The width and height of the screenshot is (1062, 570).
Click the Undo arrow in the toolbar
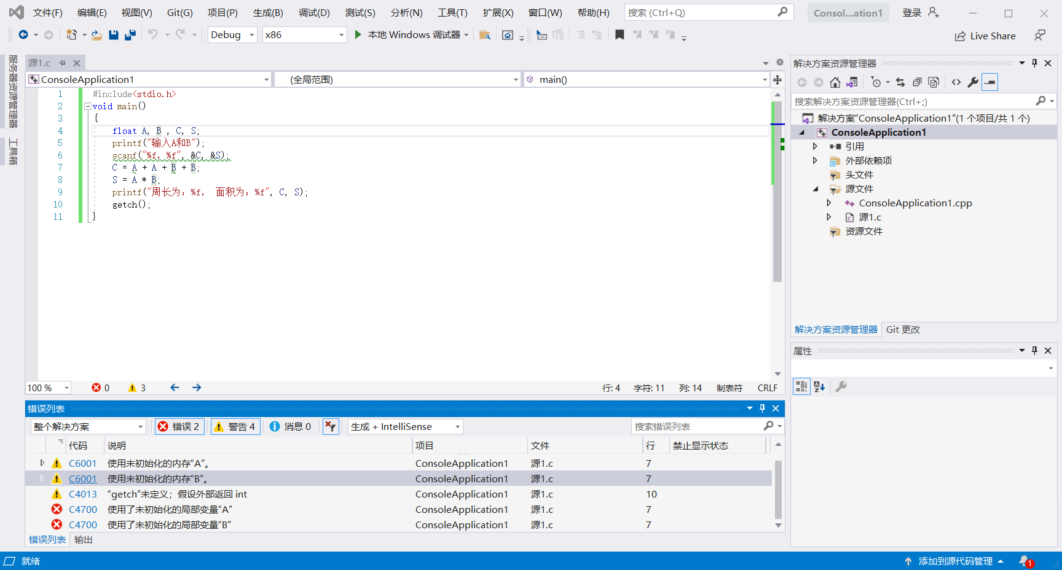coord(153,34)
